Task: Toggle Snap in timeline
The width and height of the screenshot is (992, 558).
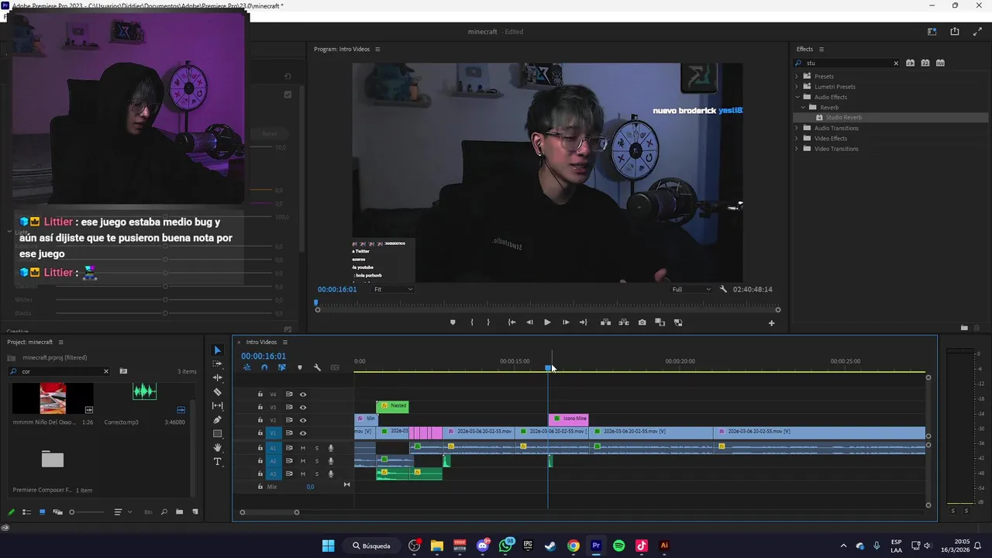Action: pos(264,367)
